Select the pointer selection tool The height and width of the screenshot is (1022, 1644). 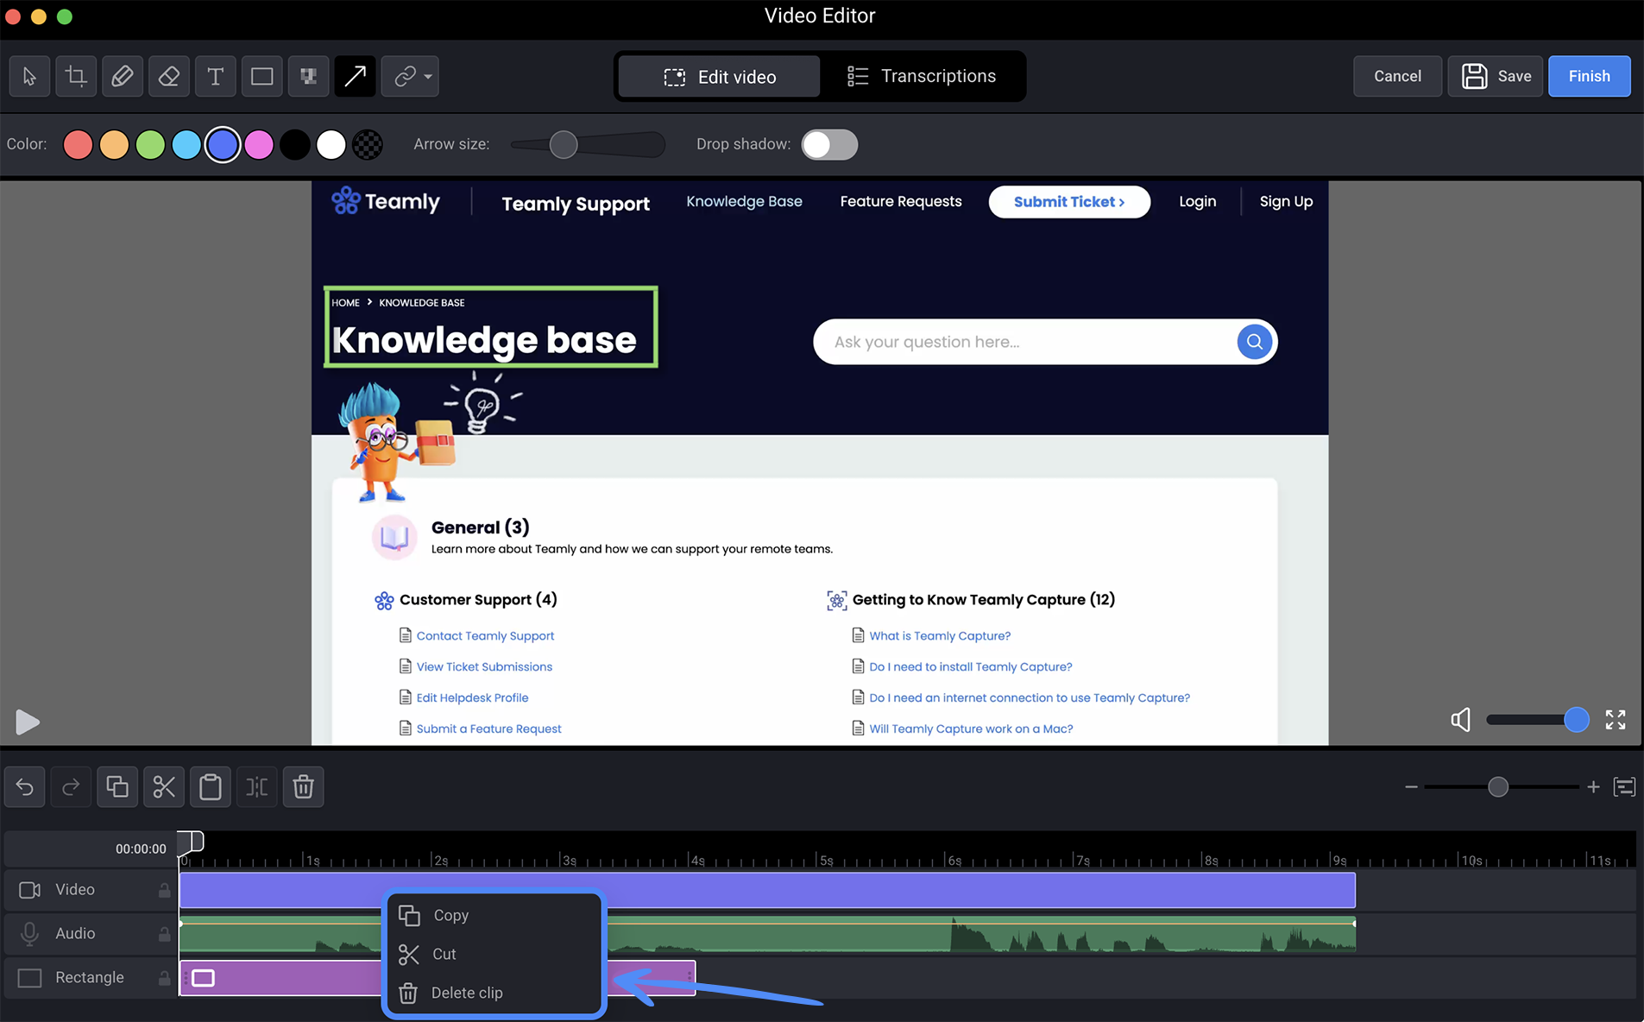click(29, 77)
